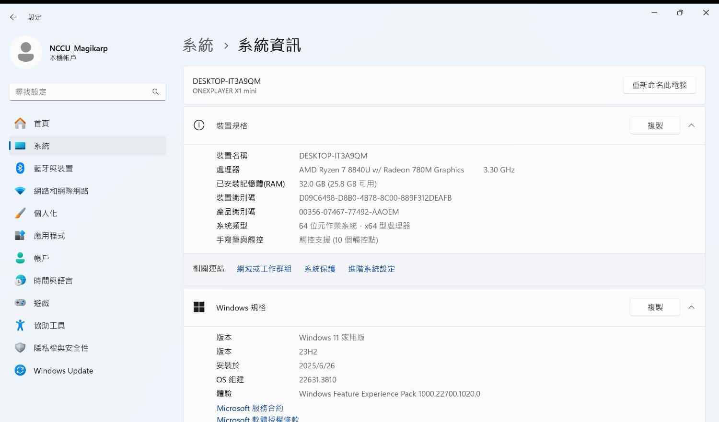Click the 23H2 version value
719x422 pixels.
[x=308, y=352]
